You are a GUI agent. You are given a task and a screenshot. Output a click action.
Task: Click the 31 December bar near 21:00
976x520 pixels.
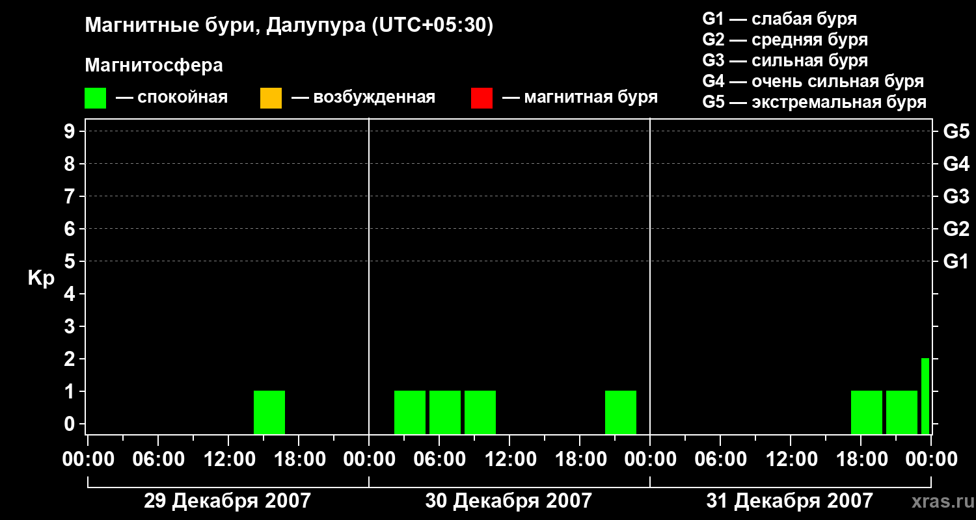902,412
